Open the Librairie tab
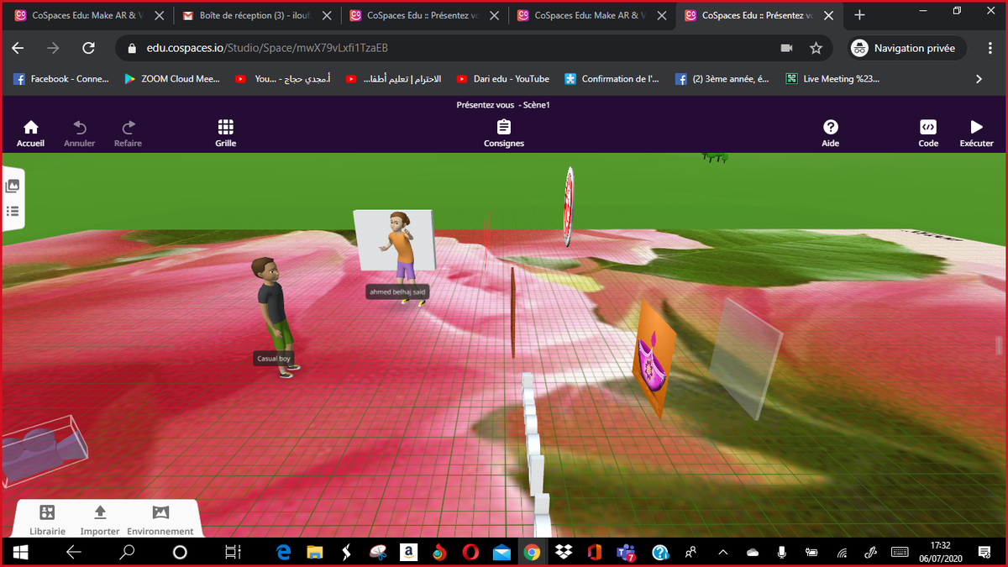This screenshot has height=567, width=1008. [x=47, y=520]
